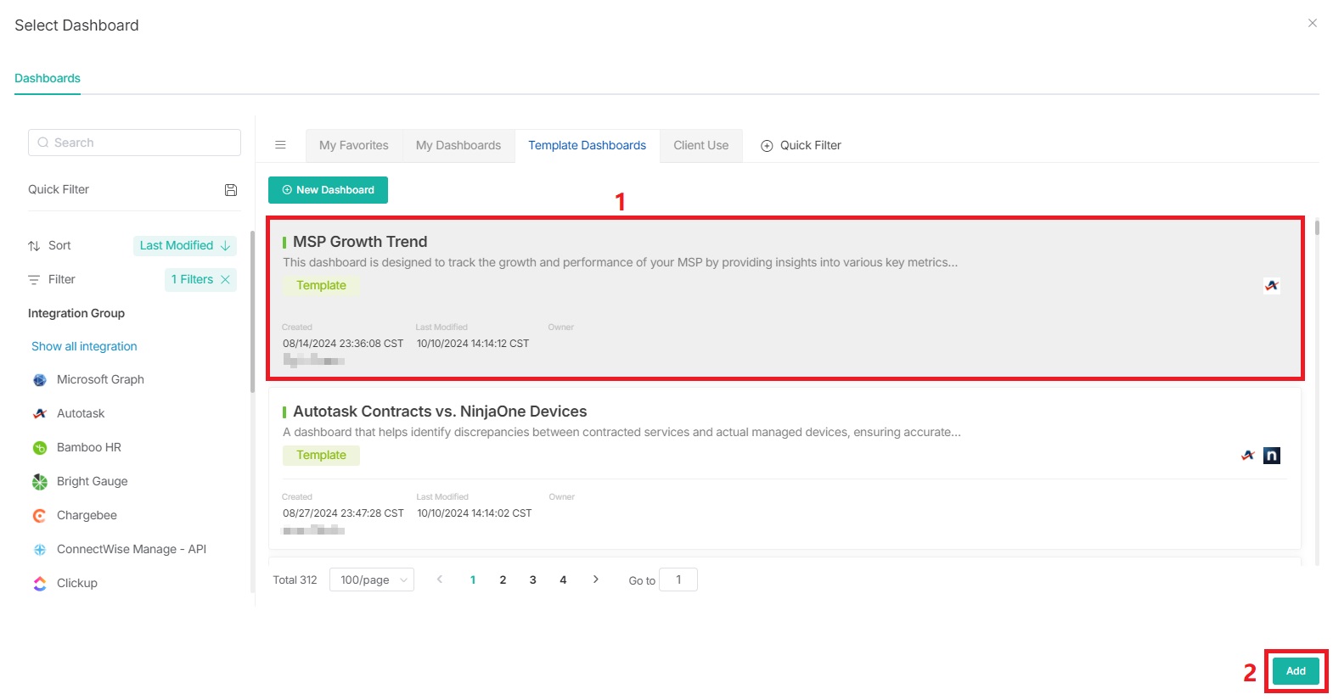Select ConnectWise Manage - API integration
Viewport: 1333px width, 700px height.
point(131,549)
